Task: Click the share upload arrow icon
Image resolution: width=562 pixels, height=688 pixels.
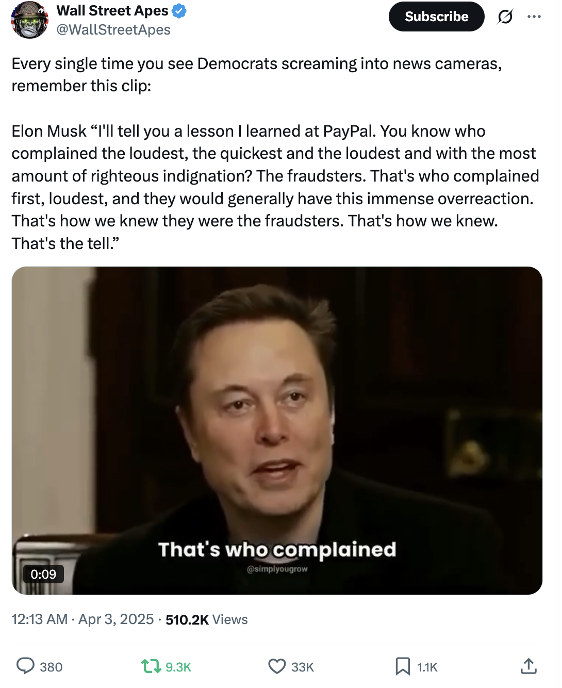Action: pyautogui.click(x=528, y=666)
